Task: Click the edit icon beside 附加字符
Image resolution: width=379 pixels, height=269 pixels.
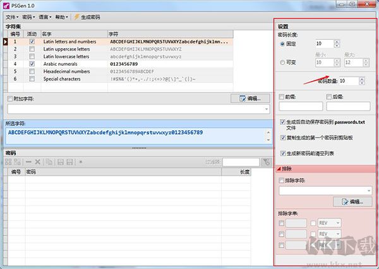Action: (243, 98)
